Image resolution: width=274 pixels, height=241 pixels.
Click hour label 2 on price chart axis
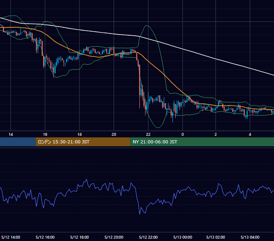point(216,134)
